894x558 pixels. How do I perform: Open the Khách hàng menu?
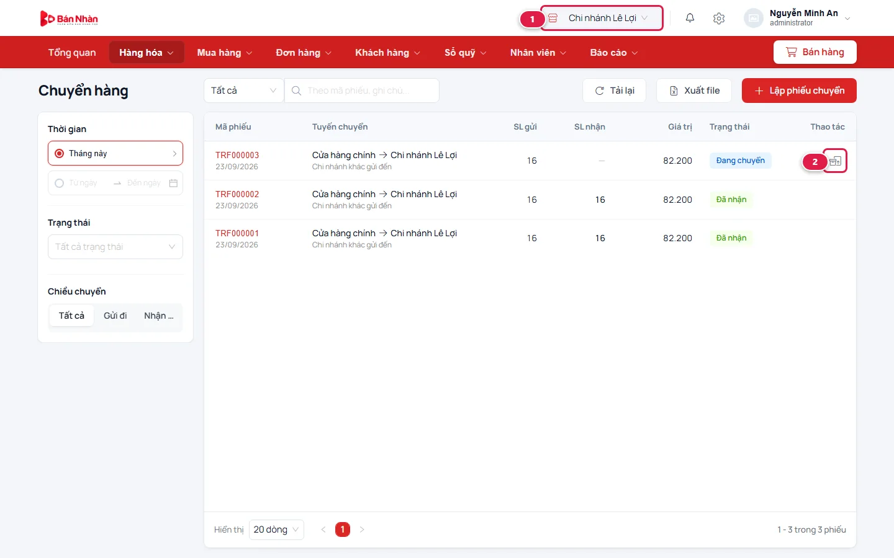(387, 53)
